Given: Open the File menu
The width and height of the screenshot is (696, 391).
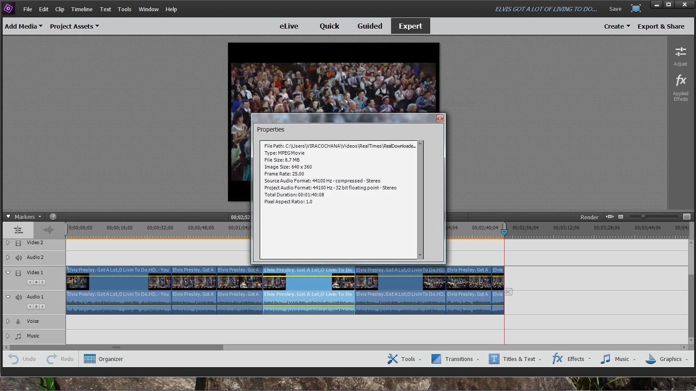Looking at the screenshot, I should pos(27,9).
